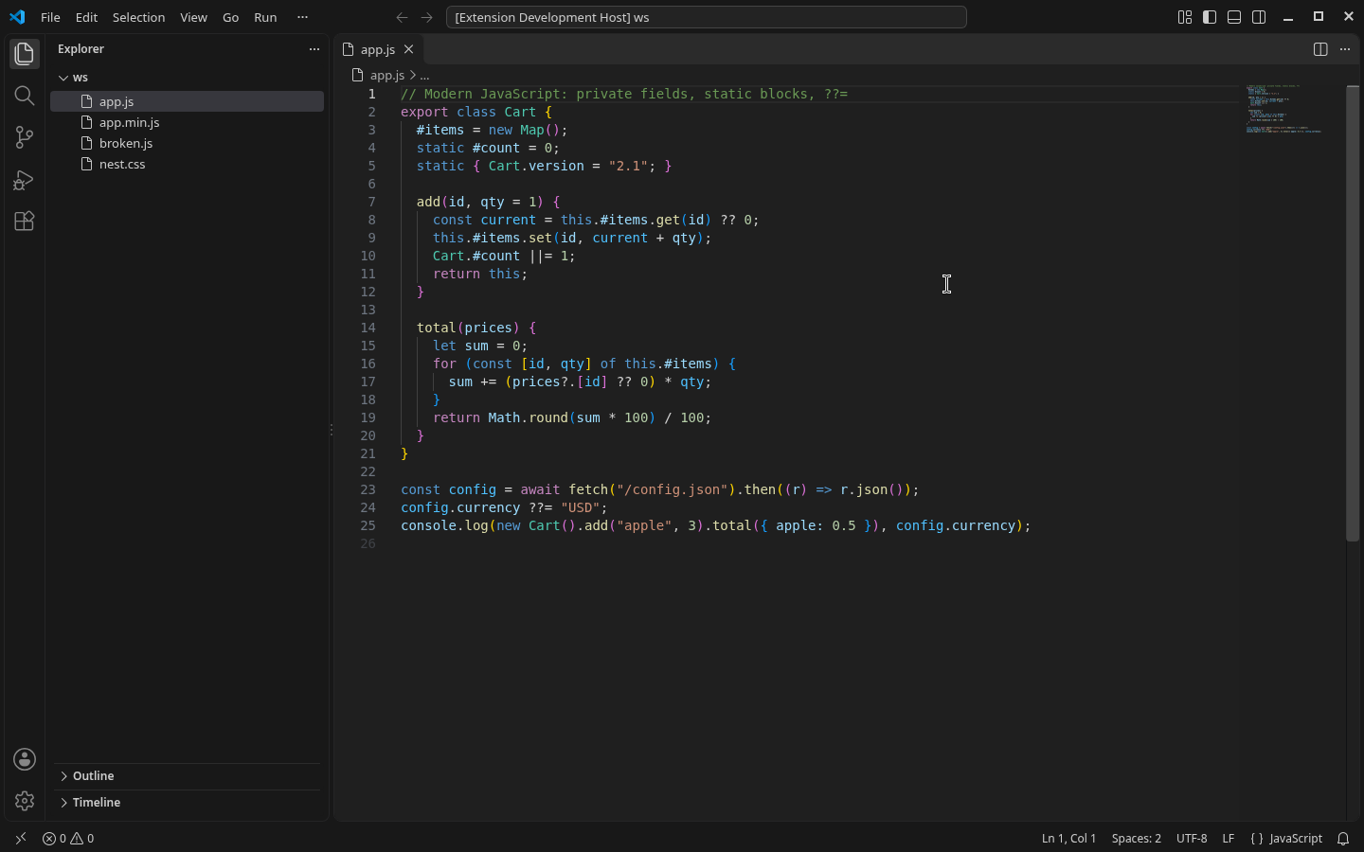The image size is (1364, 852).
Task: Open the Search view icon
Action: pos(25,96)
